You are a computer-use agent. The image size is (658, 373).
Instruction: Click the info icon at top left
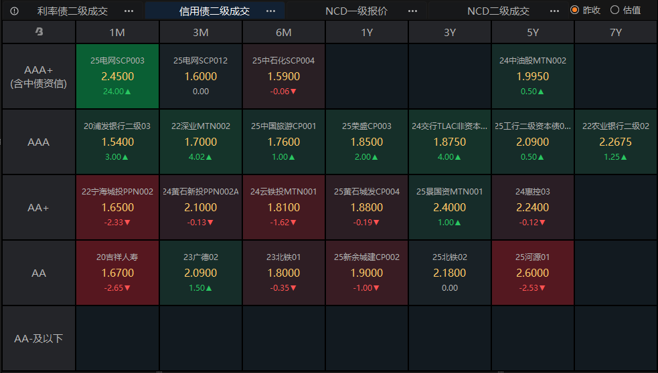tap(14, 11)
